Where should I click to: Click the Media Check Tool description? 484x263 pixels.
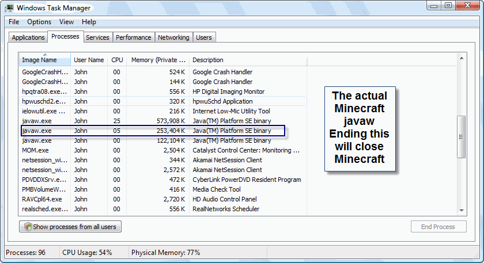pos(217,189)
